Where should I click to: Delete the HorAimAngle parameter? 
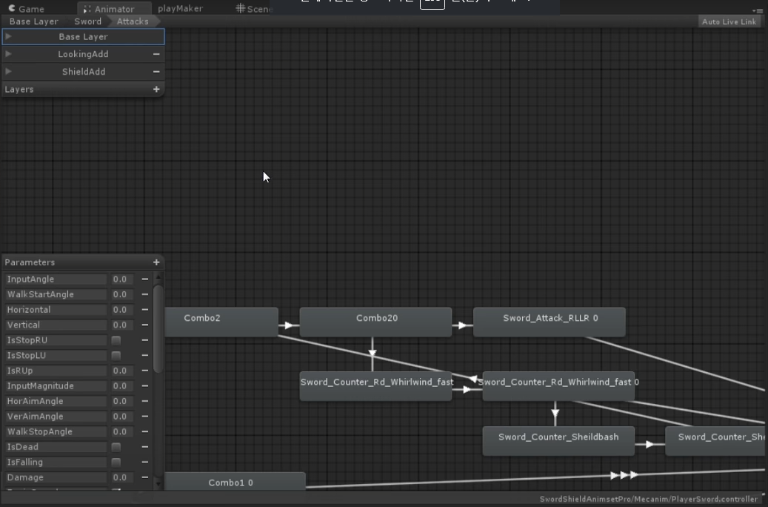coord(145,401)
